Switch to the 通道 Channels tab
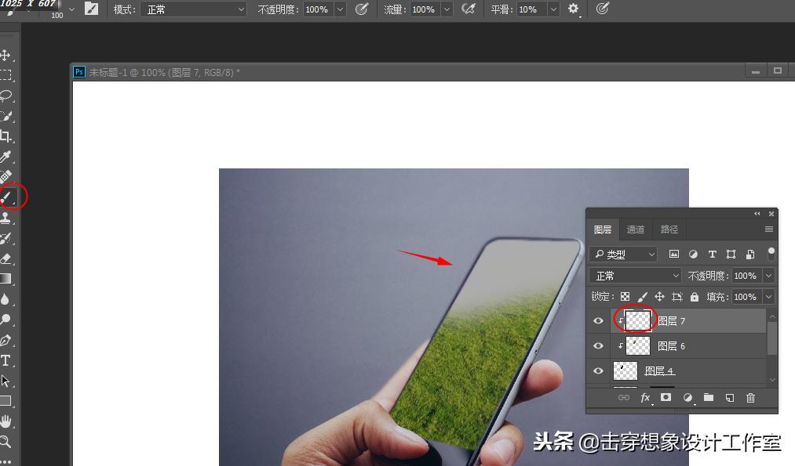The image size is (795, 466). (x=636, y=229)
